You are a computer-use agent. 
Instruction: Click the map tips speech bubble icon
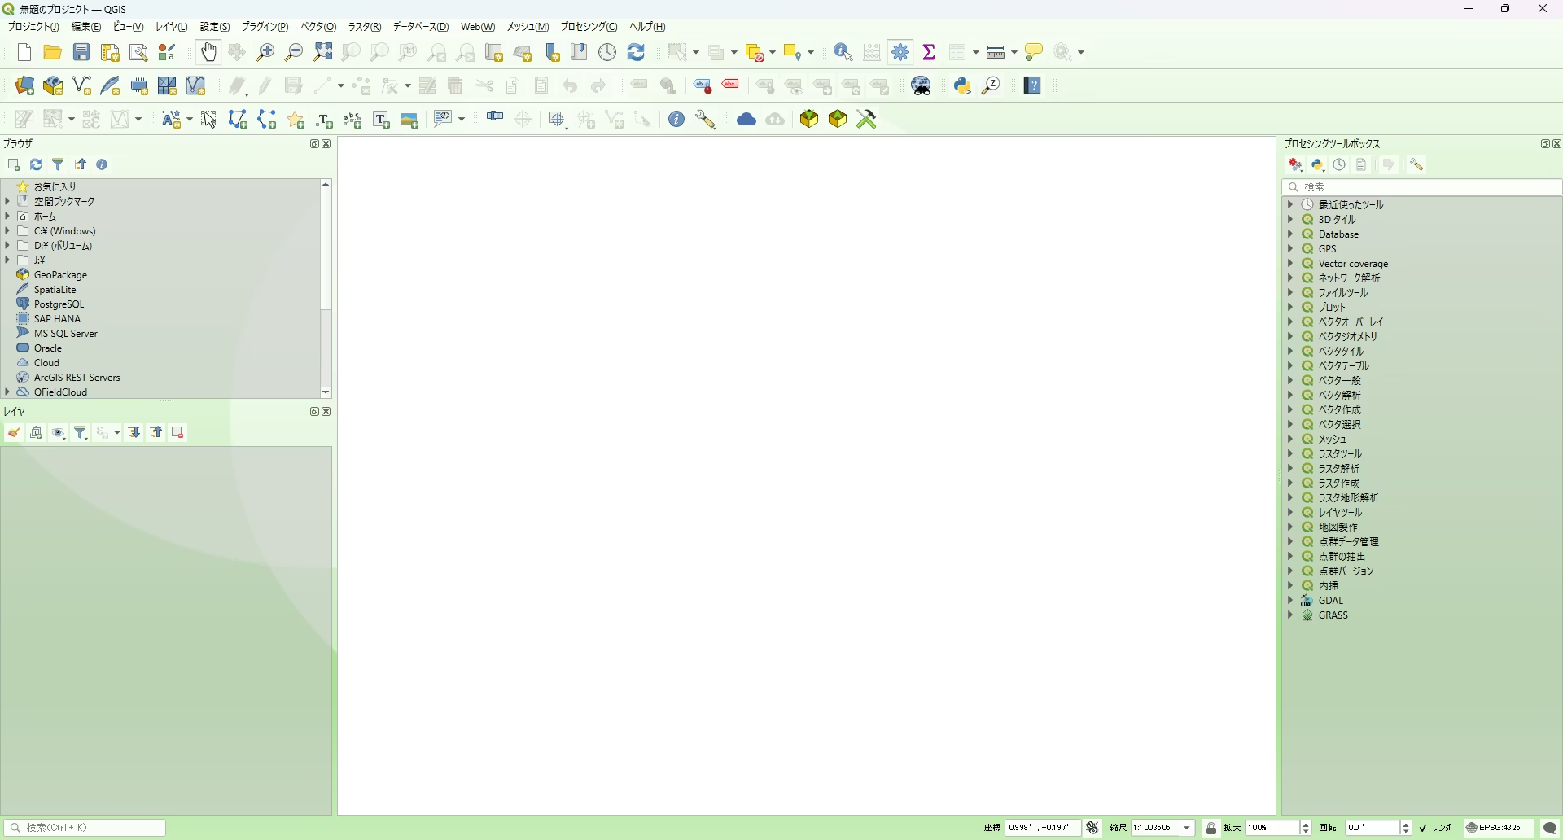point(1035,53)
